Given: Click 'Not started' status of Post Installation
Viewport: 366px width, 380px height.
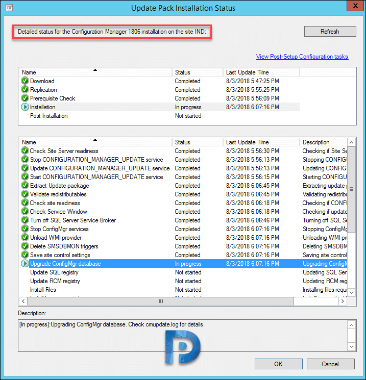Looking at the screenshot, I should [x=188, y=116].
